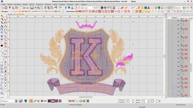Select the first satin fill stitch type
The height and width of the screenshot is (108, 193).
coord(77,11)
